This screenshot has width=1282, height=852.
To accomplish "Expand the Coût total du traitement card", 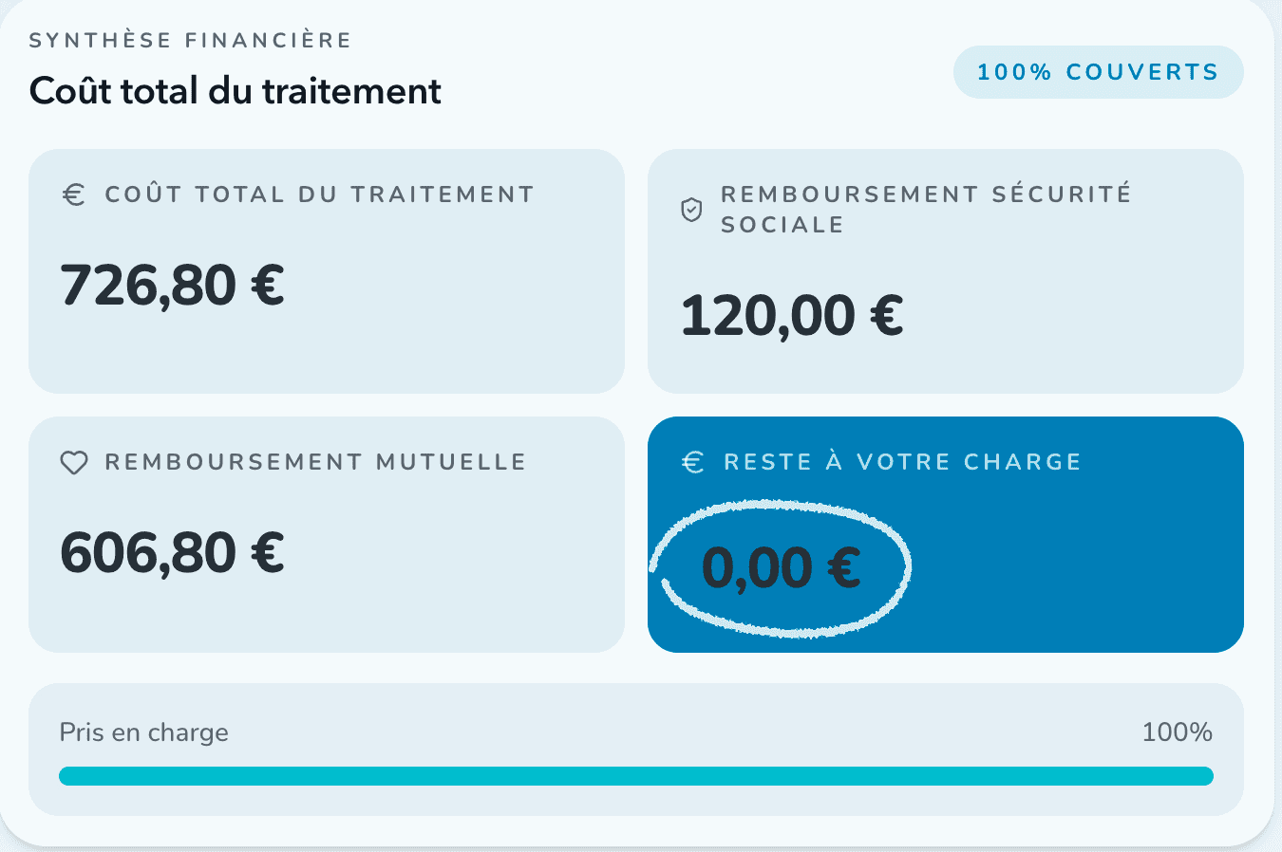I will [327, 270].
